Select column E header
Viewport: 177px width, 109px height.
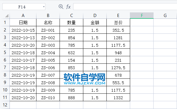pos(118,16)
